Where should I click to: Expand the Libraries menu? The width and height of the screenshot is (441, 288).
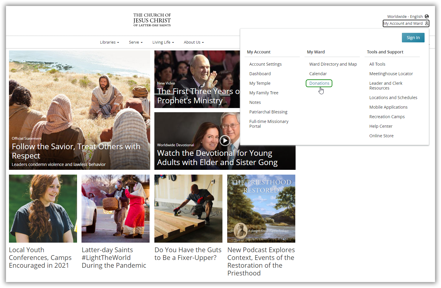pos(109,42)
